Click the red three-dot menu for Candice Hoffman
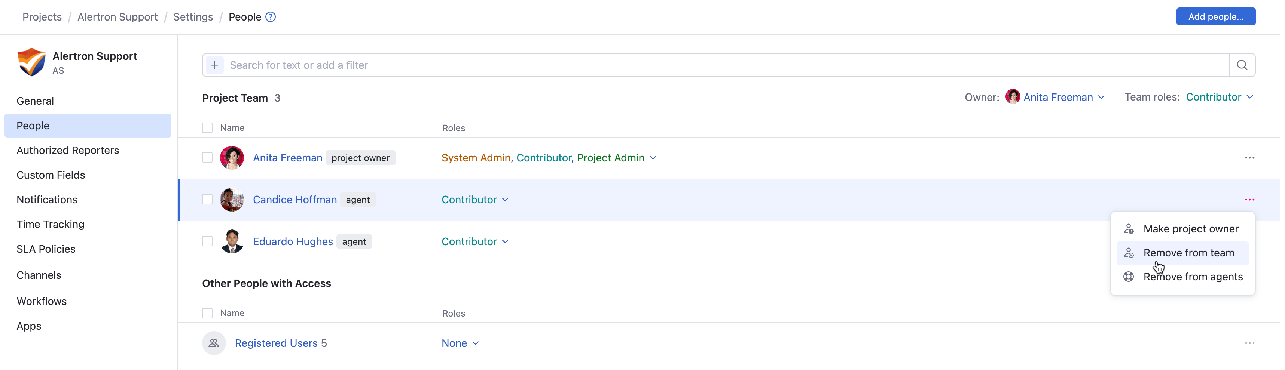 (x=1249, y=200)
